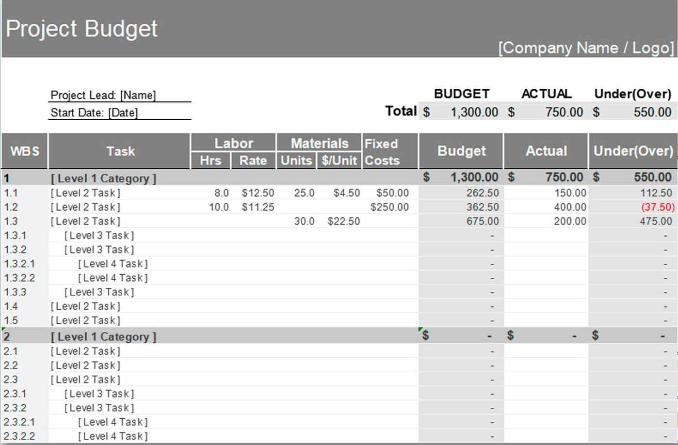The image size is (678, 445).
Task: Click the Labor Rate column header
Action: coord(253,160)
